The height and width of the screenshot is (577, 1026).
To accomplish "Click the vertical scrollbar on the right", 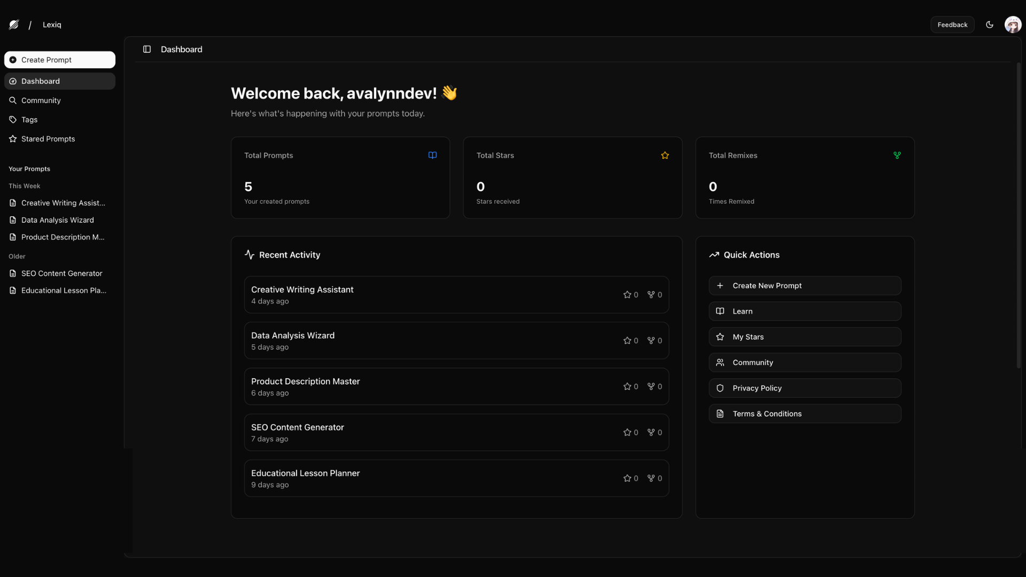I will click(1019, 214).
